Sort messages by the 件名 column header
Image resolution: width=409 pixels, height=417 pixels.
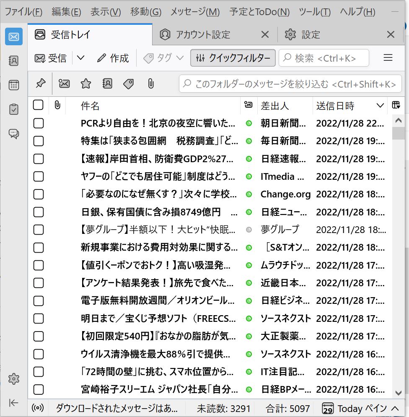click(153, 106)
